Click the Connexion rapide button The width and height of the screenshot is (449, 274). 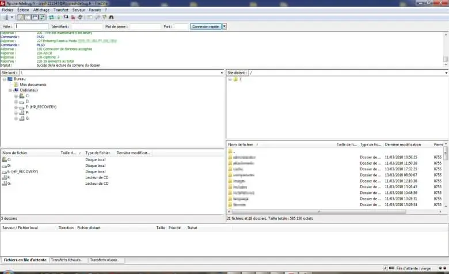coord(206,26)
